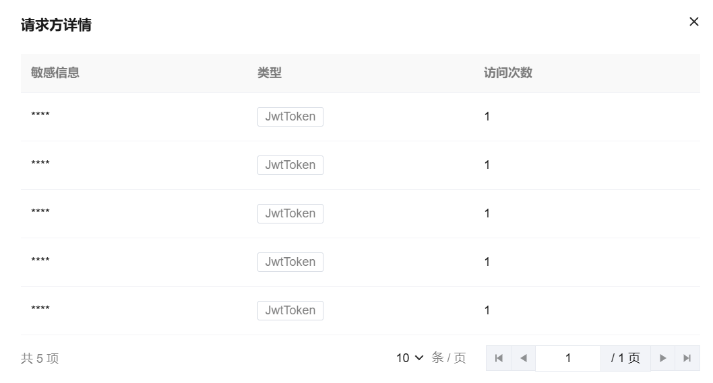Click masked **** value in third row

point(40,211)
